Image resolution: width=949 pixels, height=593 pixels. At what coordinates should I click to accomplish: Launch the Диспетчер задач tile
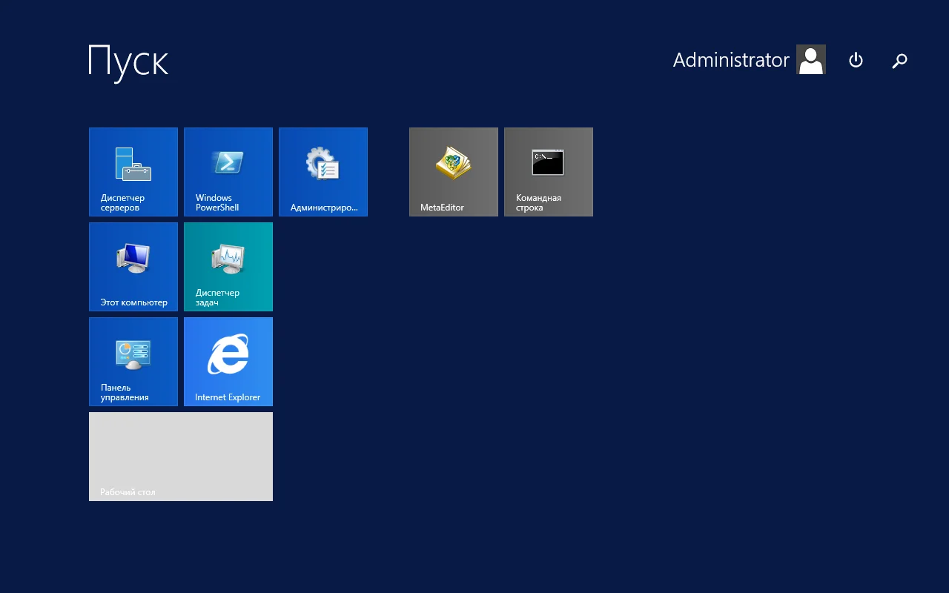click(x=228, y=267)
